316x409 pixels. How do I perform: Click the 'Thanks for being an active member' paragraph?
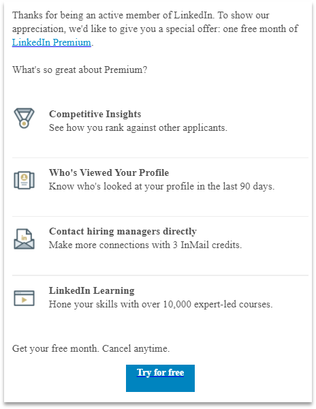pyautogui.click(x=155, y=29)
